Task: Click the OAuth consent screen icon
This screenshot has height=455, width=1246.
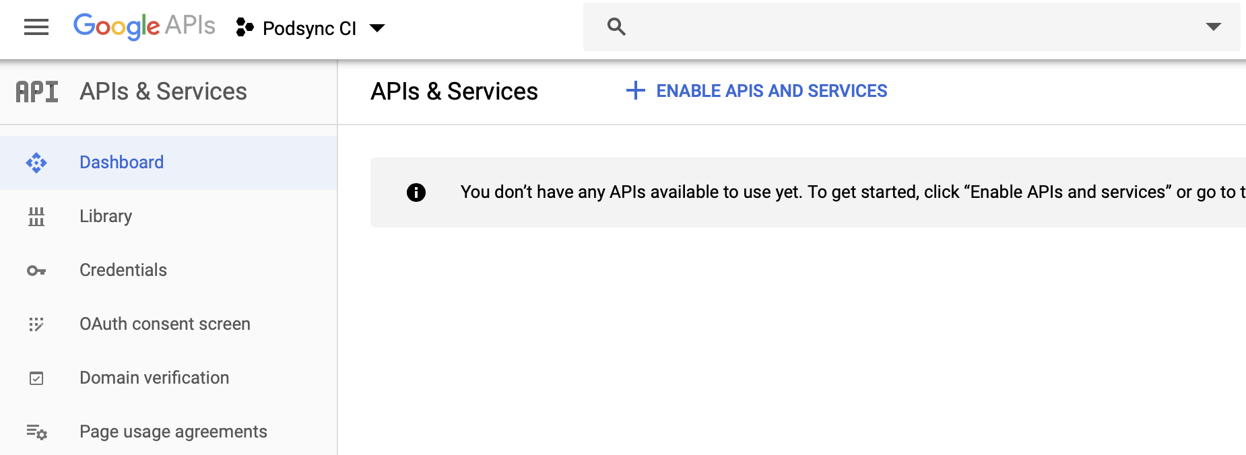Action: pyautogui.click(x=36, y=324)
